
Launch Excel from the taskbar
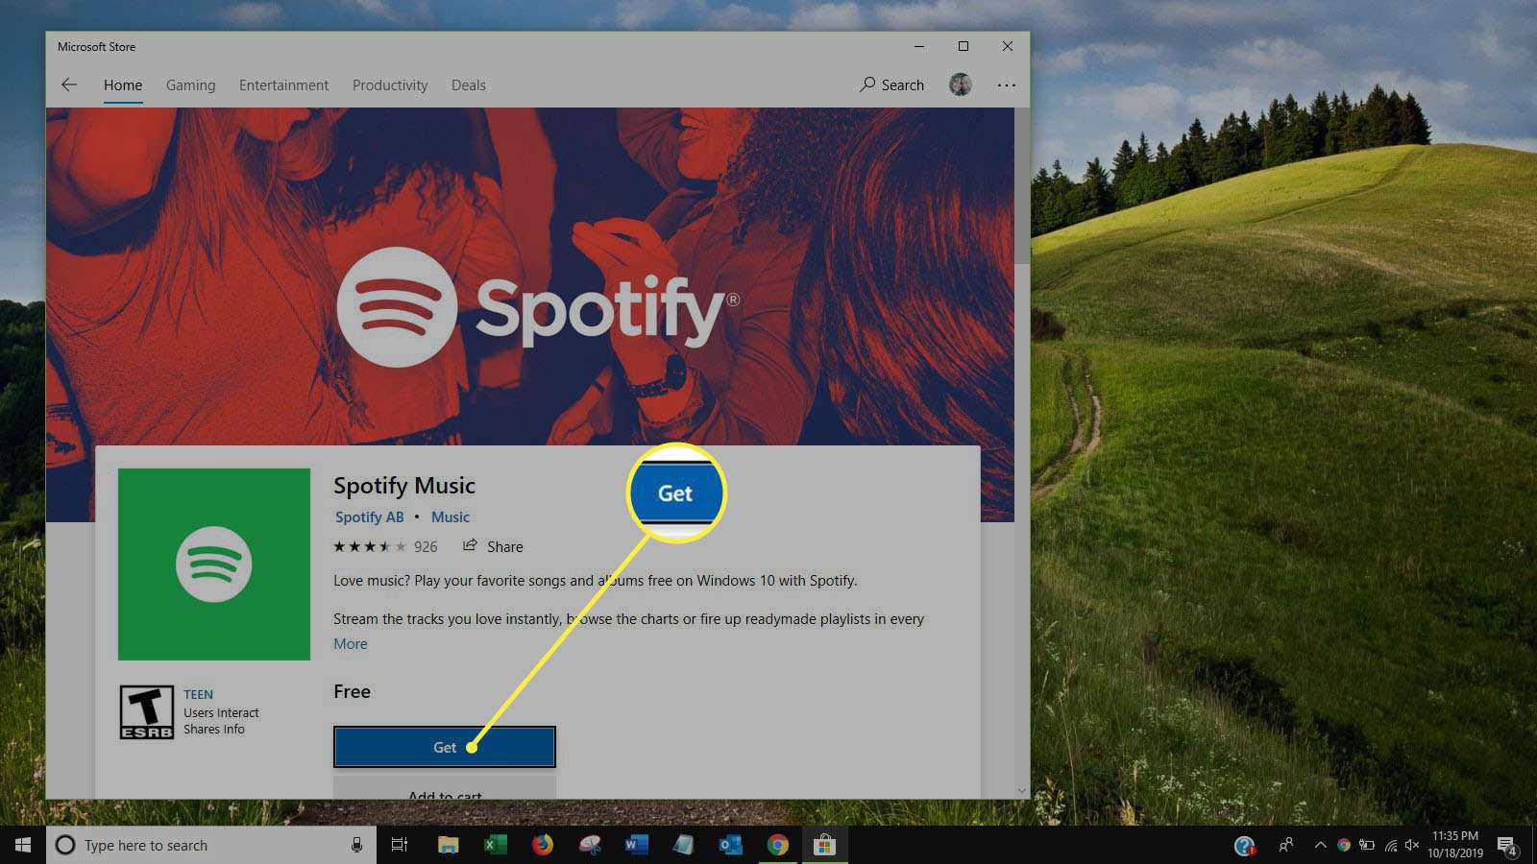point(495,845)
